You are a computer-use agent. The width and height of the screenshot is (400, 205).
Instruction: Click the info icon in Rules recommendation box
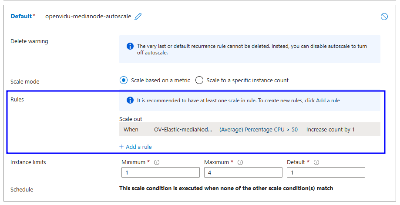(130, 101)
